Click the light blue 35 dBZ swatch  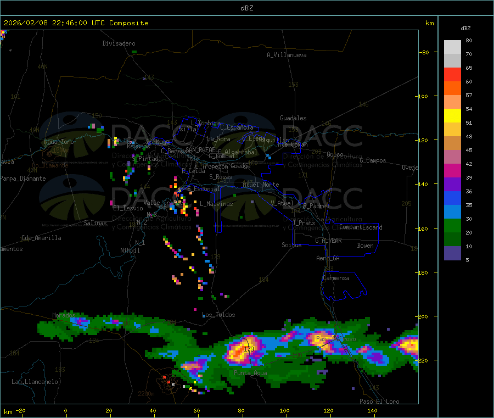[452, 212]
